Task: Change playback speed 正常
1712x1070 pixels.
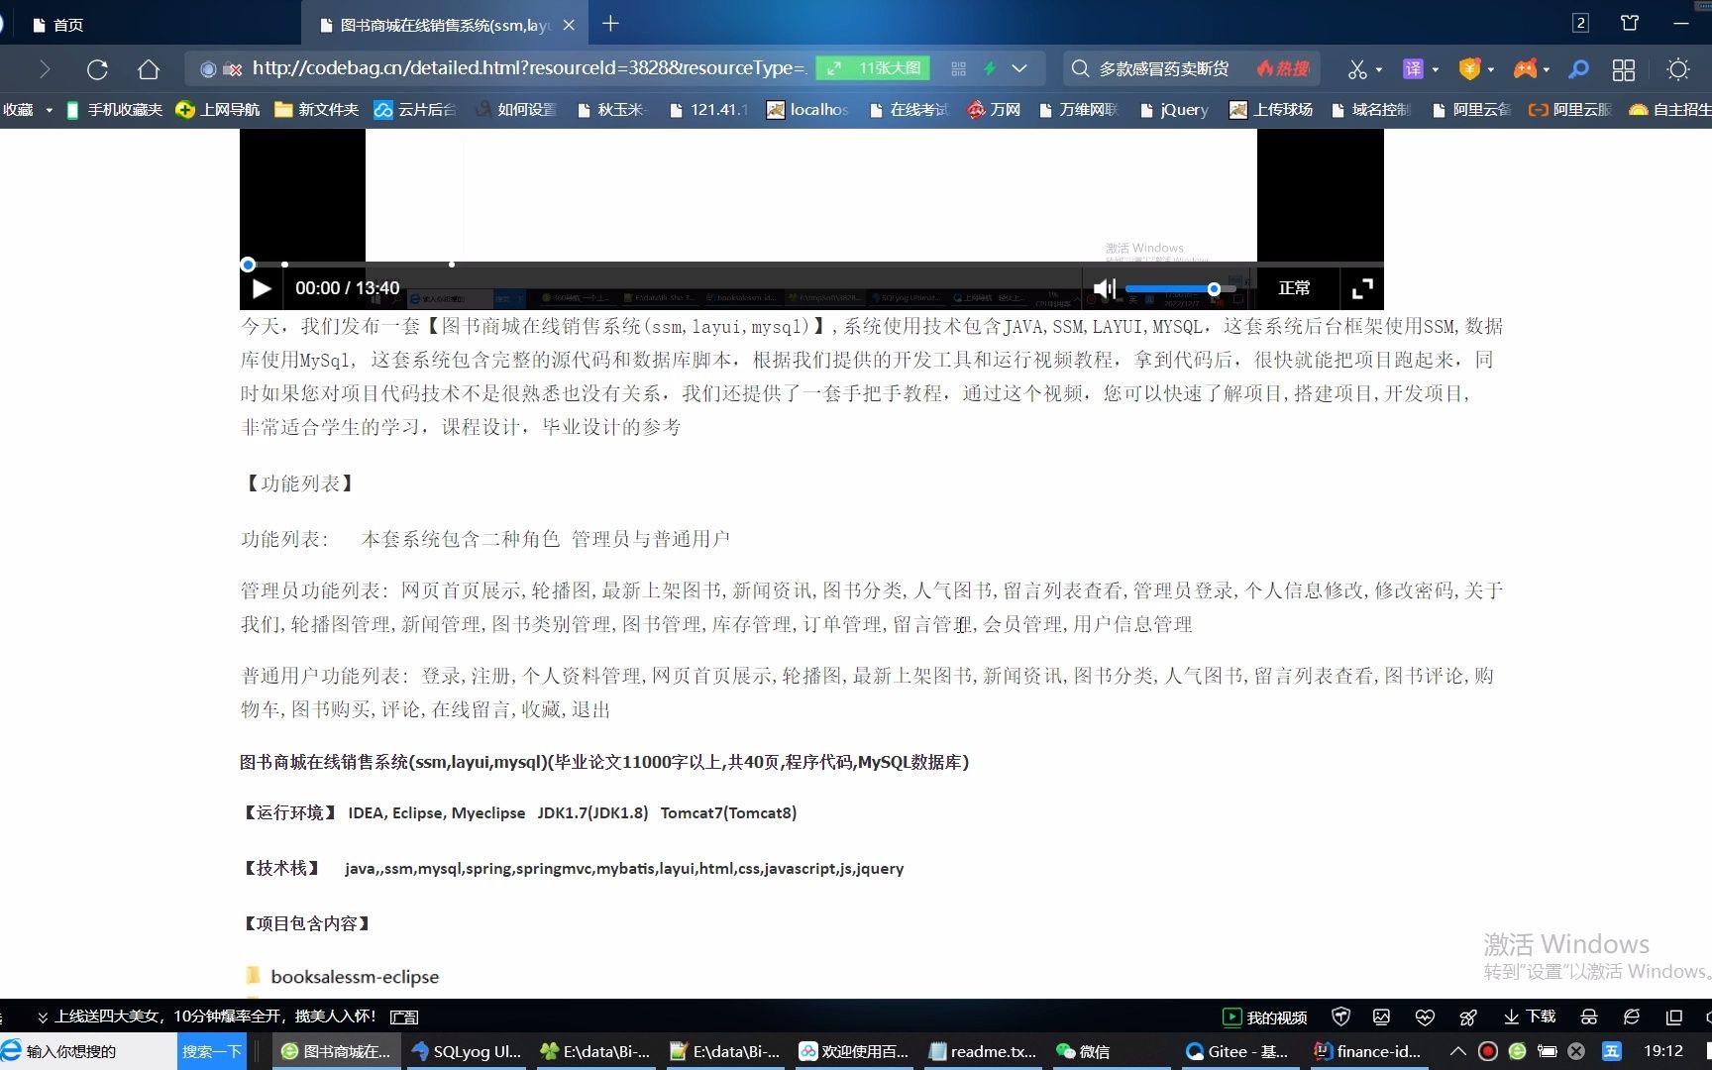Action: pos(1294,288)
